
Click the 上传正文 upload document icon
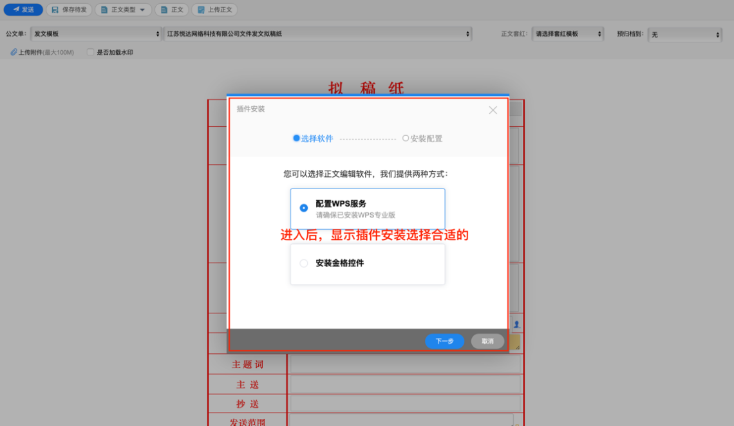tap(200, 10)
